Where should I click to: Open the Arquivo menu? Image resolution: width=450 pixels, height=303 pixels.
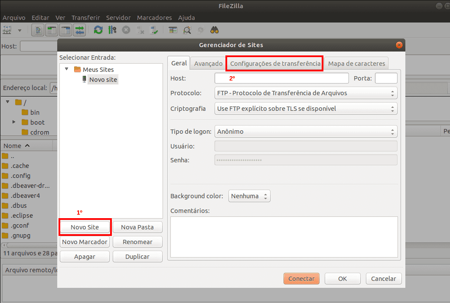(x=14, y=18)
